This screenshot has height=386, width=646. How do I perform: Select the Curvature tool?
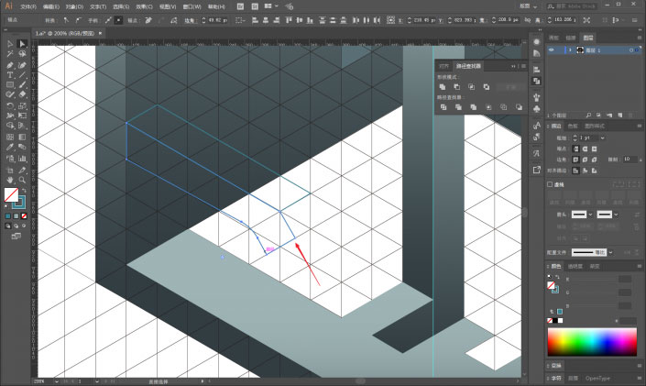[x=22, y=65]
